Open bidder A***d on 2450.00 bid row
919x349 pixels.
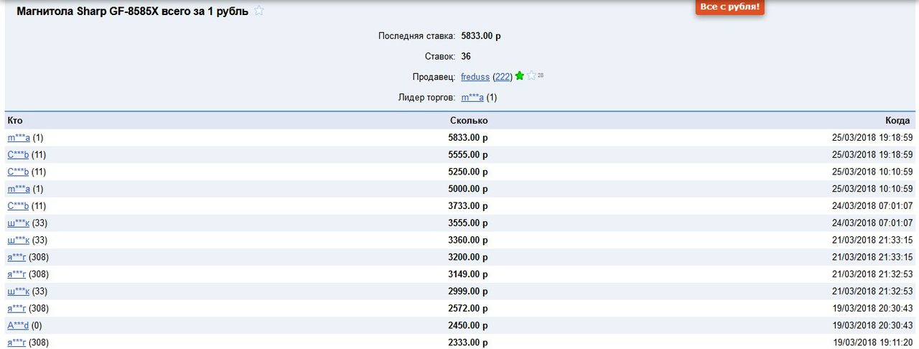pos(18,326)
